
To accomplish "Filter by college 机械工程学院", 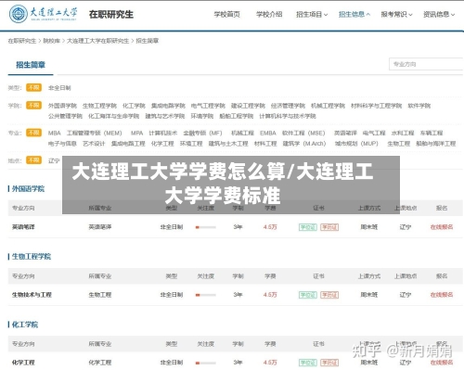I will tap(328, 106).
